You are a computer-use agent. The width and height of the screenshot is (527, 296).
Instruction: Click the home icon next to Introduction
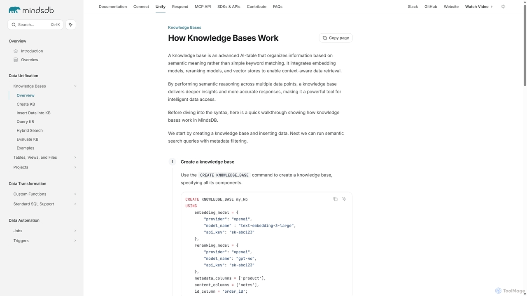click(16, 51)
